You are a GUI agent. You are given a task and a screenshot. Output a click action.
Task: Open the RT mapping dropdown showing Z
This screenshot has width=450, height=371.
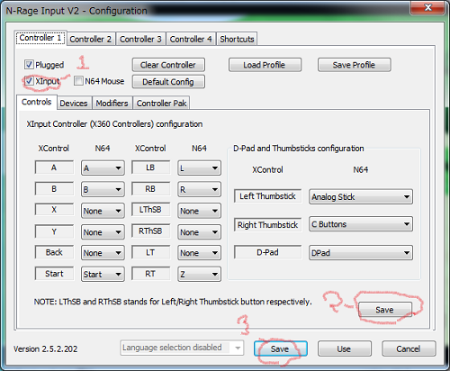tap(199, 274)
